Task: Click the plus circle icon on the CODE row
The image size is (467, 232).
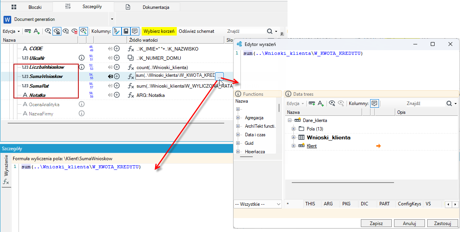Action: (117, 49)
